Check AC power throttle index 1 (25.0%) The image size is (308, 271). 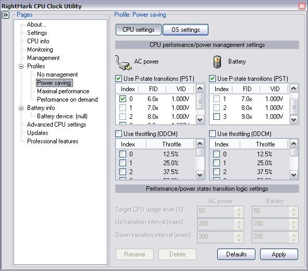pyautogui.click(x=123, y=163)
